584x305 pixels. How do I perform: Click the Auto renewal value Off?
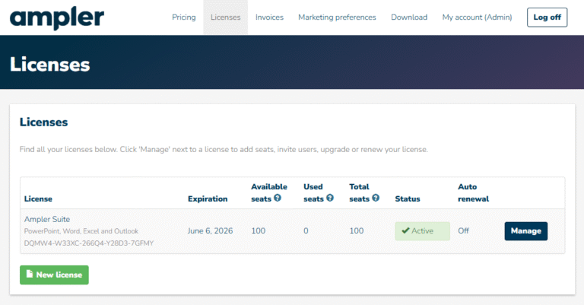(463, 231)
